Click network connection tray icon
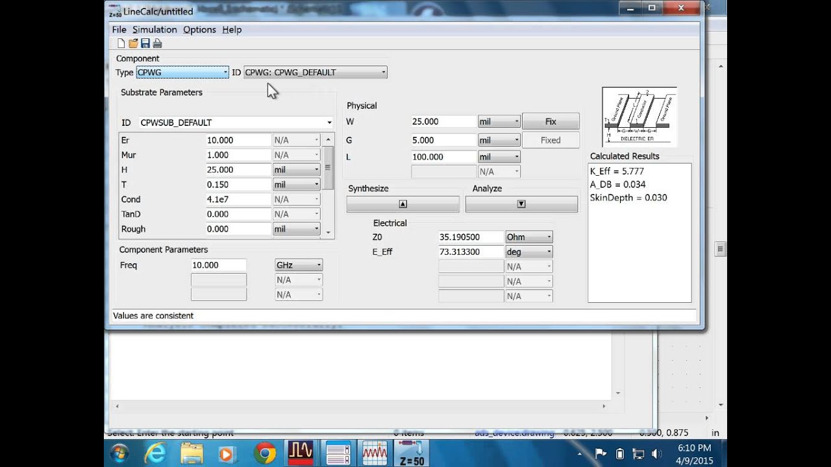831x467 pixels. point(638,453)
